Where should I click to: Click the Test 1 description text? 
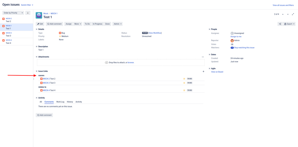pos(41,50)
